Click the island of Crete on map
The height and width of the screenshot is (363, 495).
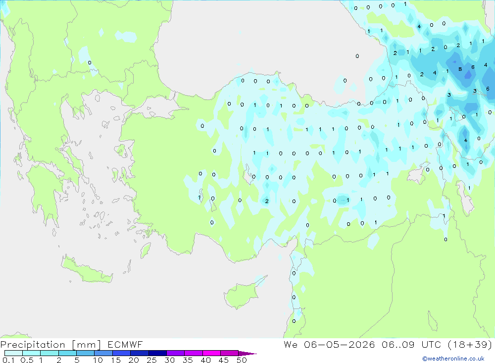point(87,270)
